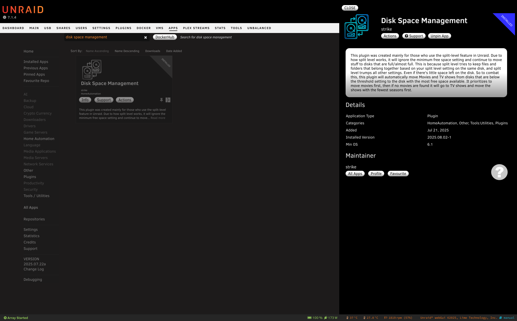Open the Plex Streams tab
The height and width of the screenshot is (321, 517).
tap(196, 28)
